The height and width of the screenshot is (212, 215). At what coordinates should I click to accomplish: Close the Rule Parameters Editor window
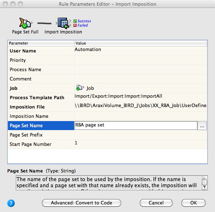pyautogui.click(x=5, y=4)
